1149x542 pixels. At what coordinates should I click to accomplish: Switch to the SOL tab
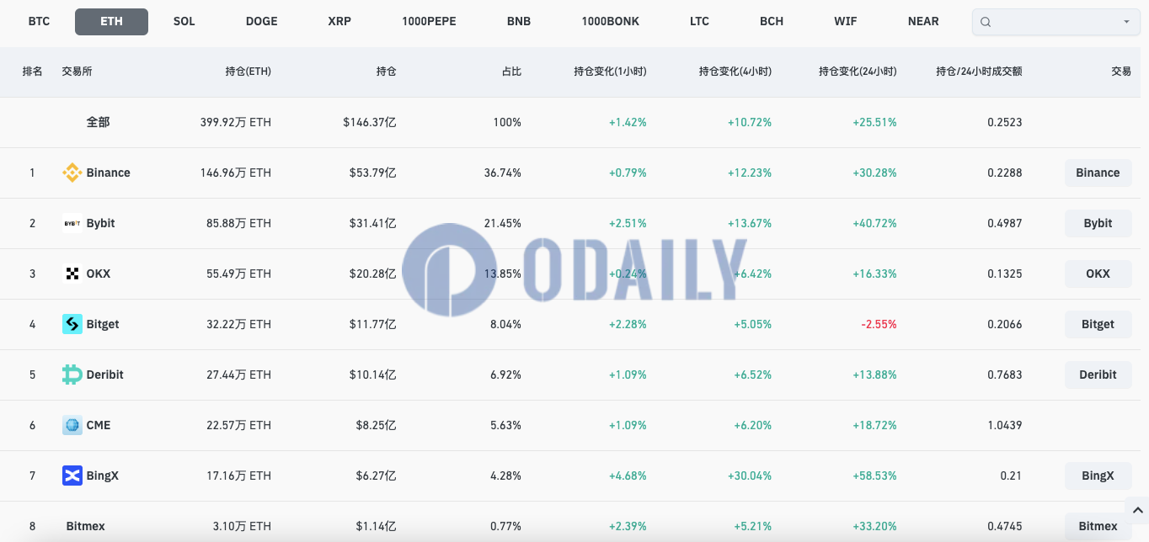(184, 21)
